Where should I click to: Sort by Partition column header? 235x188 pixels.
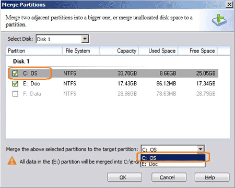click(34, 51)
